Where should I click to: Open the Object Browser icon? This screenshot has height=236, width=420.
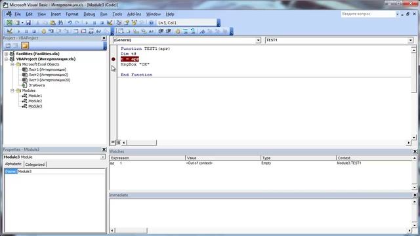[x=134, y=23]
